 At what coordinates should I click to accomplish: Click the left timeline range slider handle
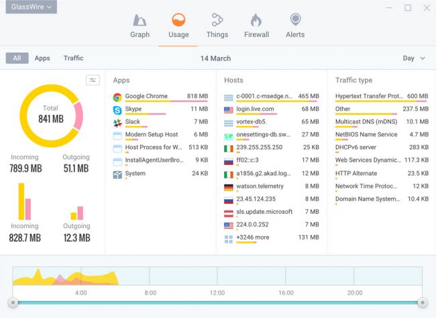[13, 303]
